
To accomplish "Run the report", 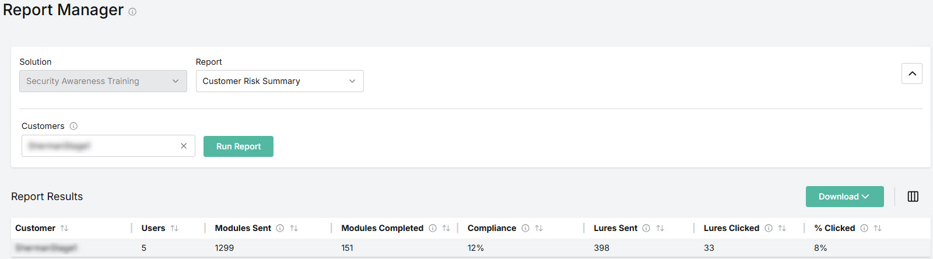I will click(x=238, y=146).
